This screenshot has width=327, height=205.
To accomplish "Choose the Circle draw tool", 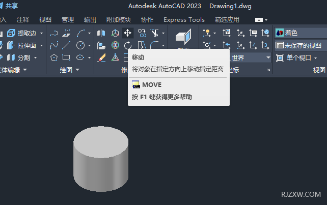I will point(80,45).
